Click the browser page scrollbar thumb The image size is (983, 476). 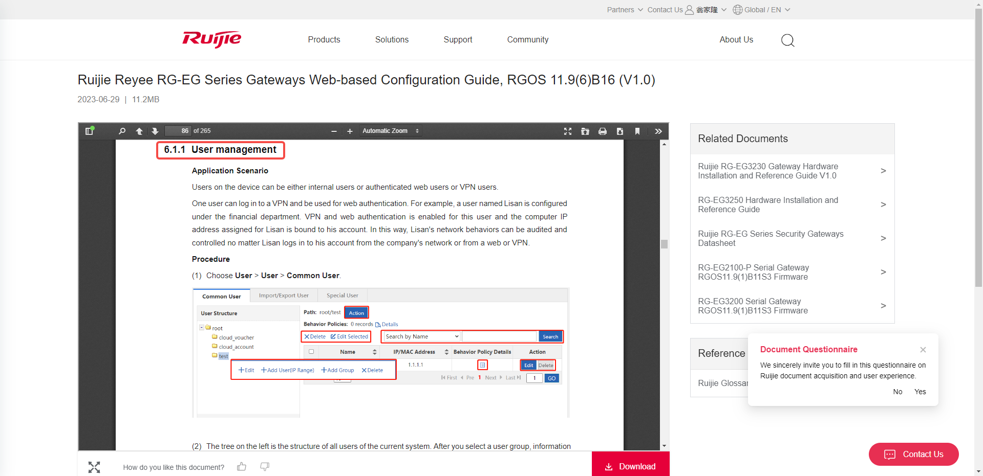(978, 148)
